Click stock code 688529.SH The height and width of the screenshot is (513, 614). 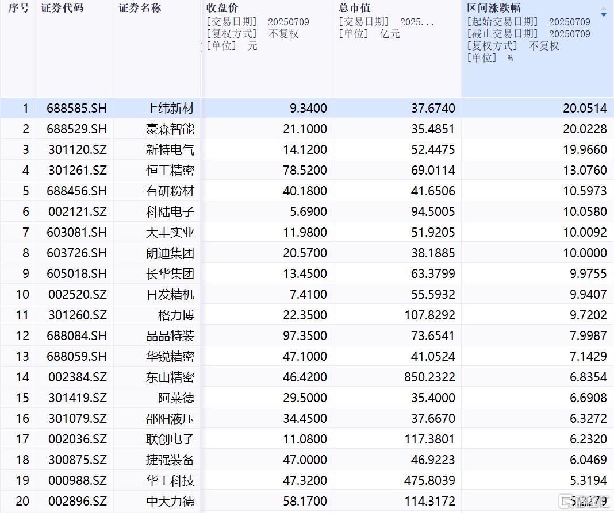coord(76,129)
